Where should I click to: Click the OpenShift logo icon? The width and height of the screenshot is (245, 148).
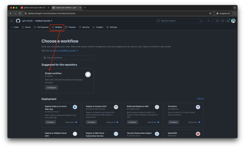[198, 134]
